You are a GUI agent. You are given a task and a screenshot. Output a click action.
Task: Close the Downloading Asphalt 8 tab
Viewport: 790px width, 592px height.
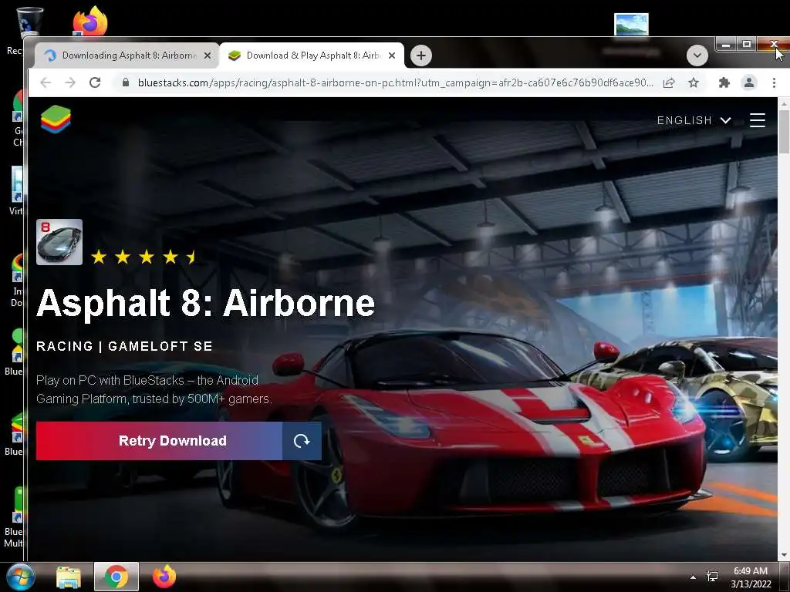208,55
